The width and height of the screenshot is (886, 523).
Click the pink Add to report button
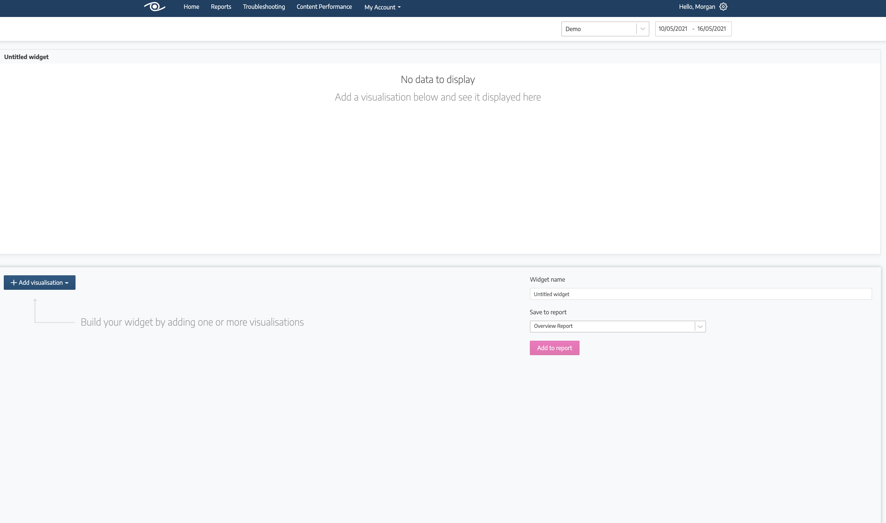[x=554, y=348]
